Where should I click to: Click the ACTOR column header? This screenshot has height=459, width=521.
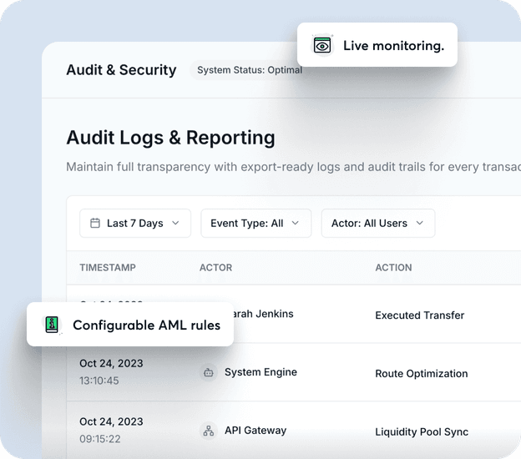[215, 267]
